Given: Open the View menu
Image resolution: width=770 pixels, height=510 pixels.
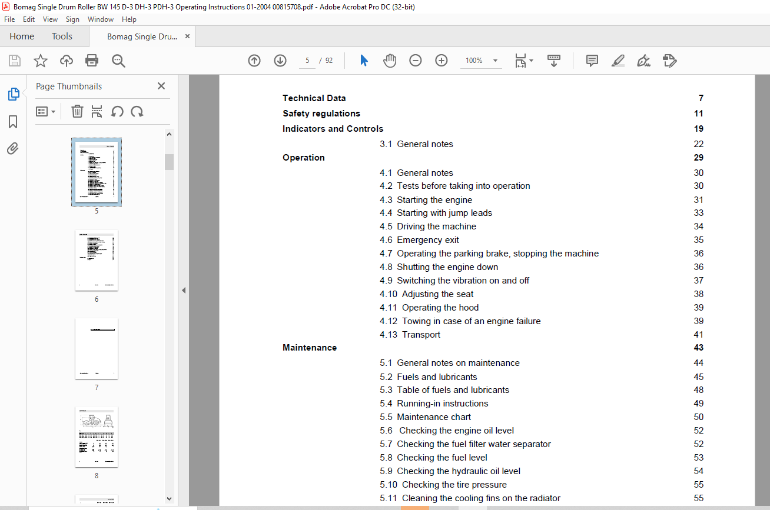Looking at the screenshot, I should (x=50, y=19).
